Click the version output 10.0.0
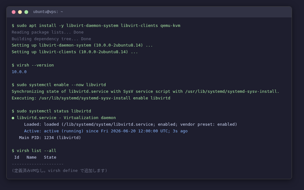Image resolution: width=304 pixels, height=190 pixels. click(19, 72)
